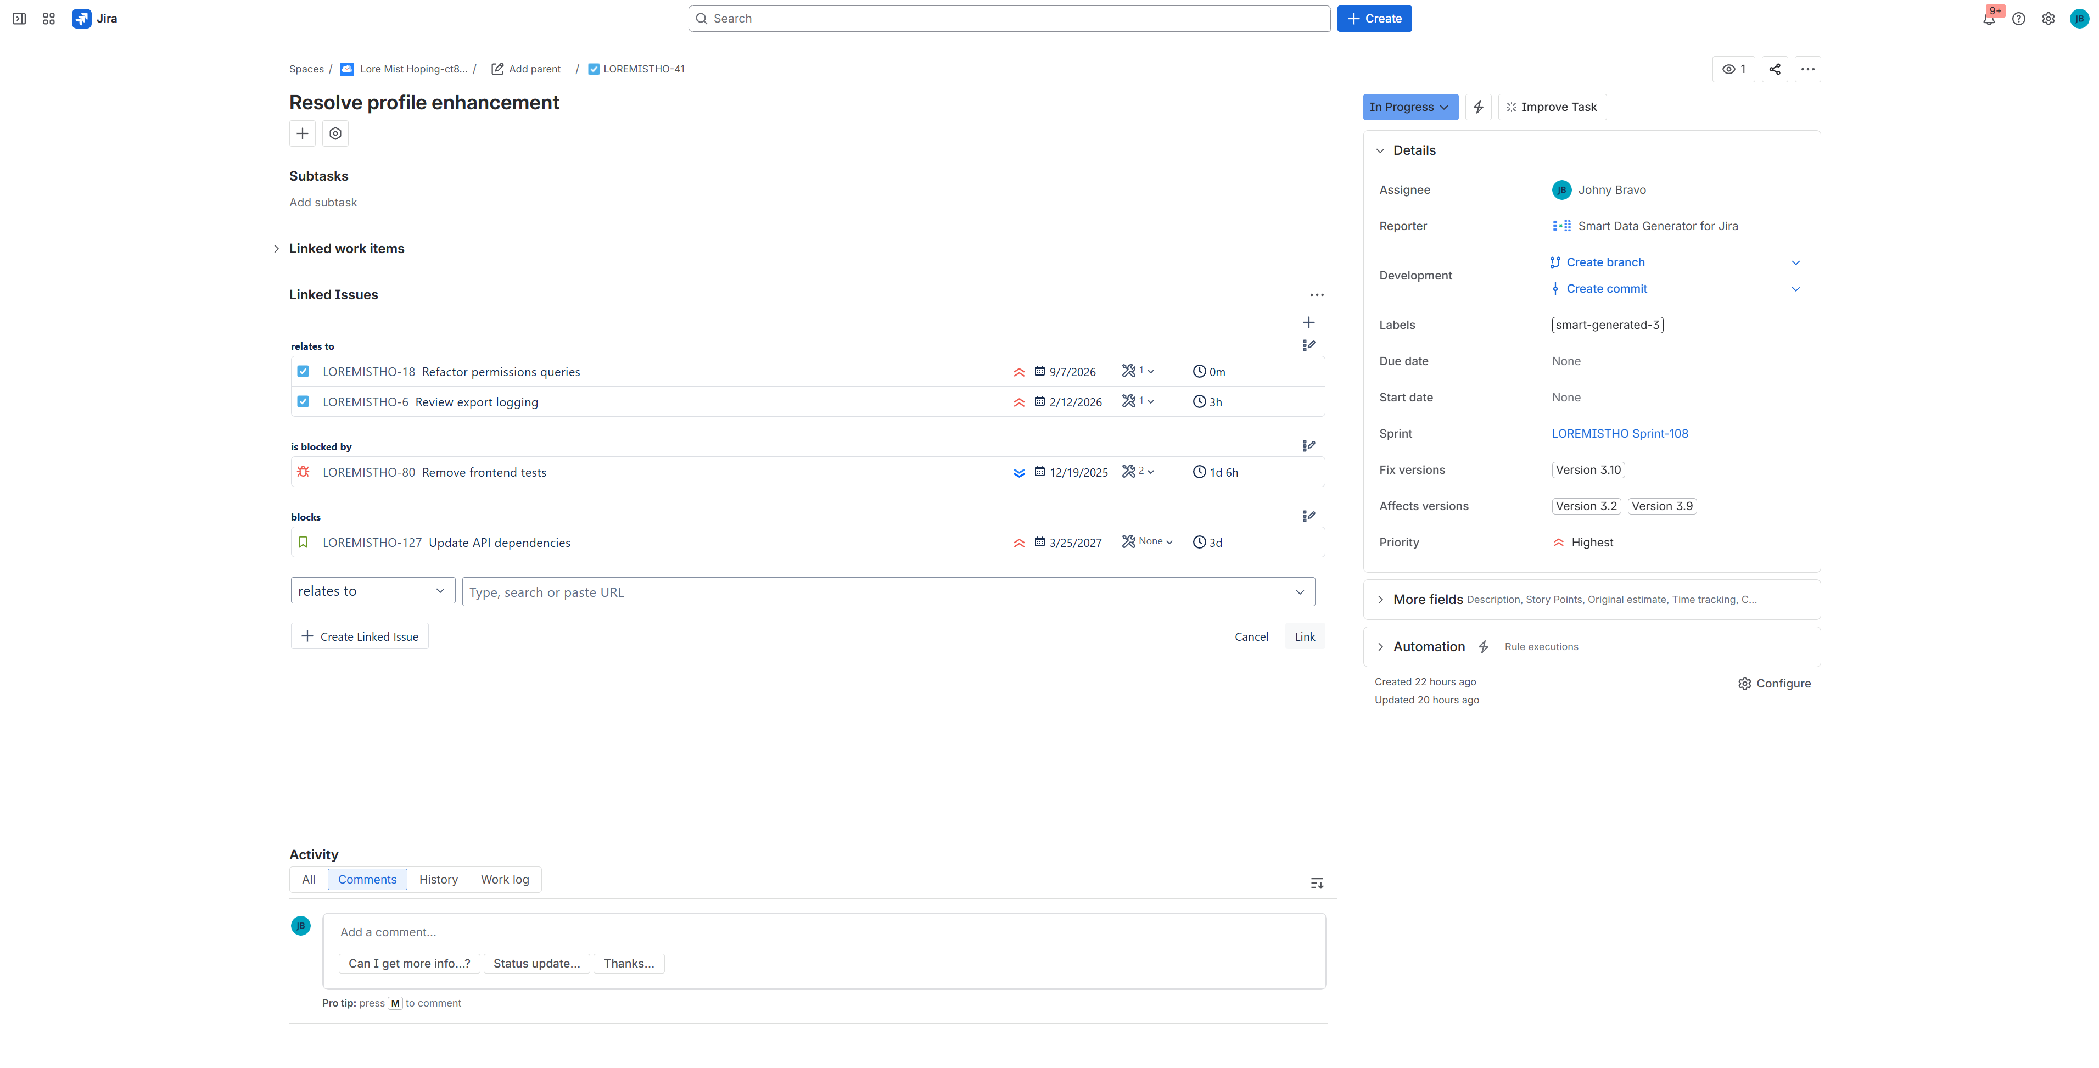The height and width of the screenshot is (1068, 2099).
Task: Click the Add a comment field
Action: pos(823,932)
